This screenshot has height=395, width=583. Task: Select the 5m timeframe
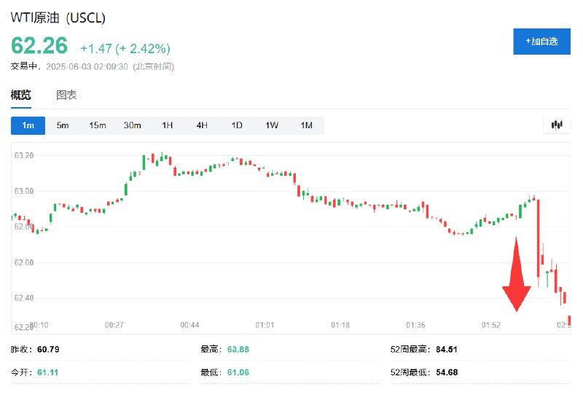click(x=63, y=125)
